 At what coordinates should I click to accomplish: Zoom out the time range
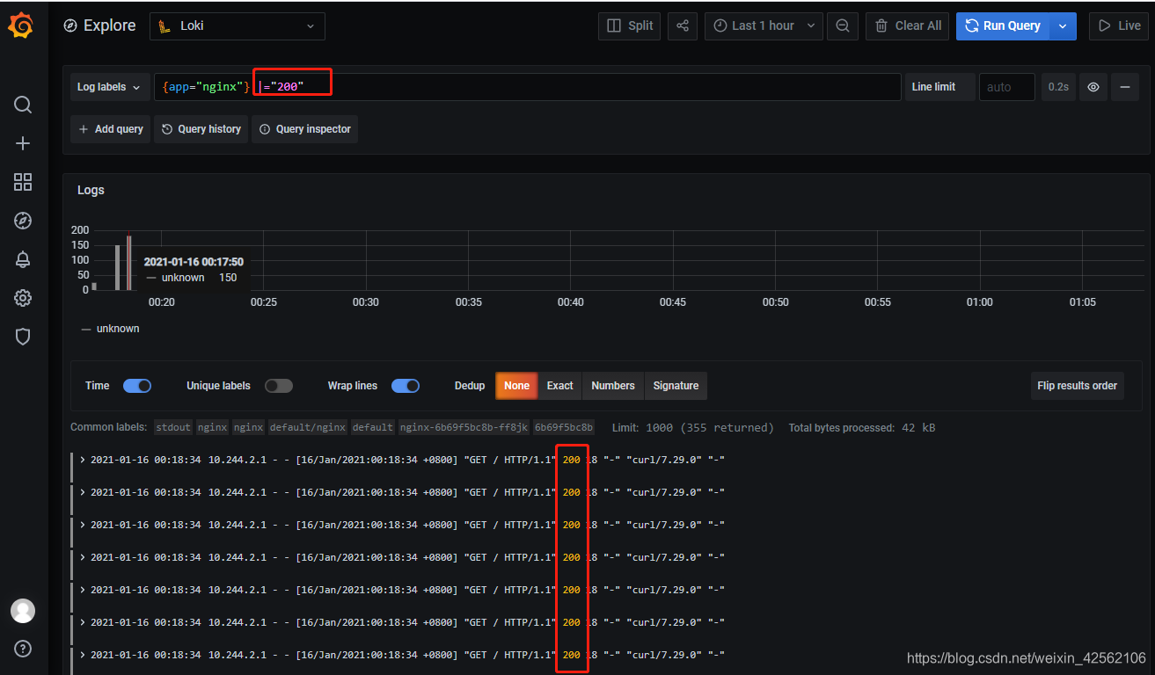tap(842, 26)
